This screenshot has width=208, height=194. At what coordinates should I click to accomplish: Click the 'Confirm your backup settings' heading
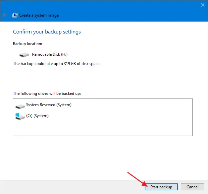point(47,32)
